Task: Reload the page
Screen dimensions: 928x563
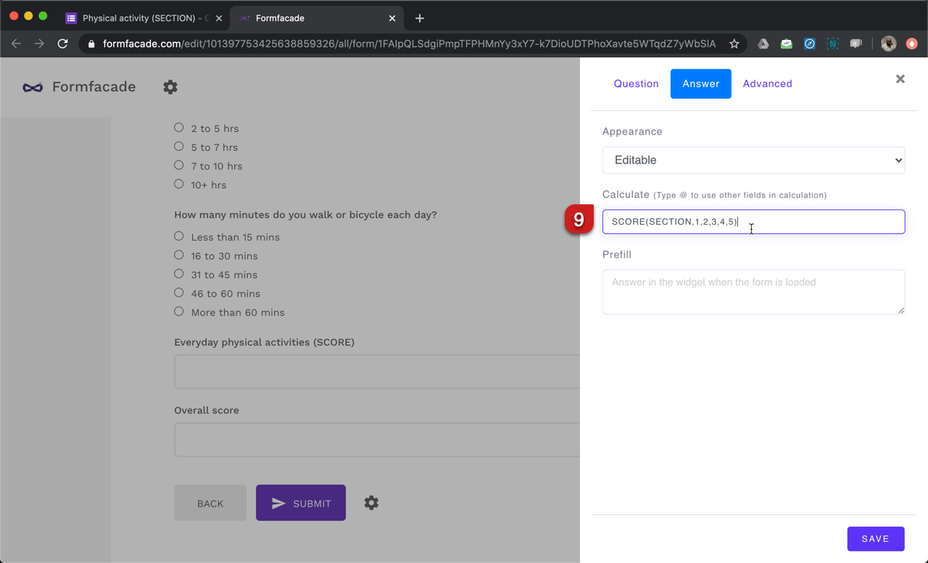Action: [62, 43]
